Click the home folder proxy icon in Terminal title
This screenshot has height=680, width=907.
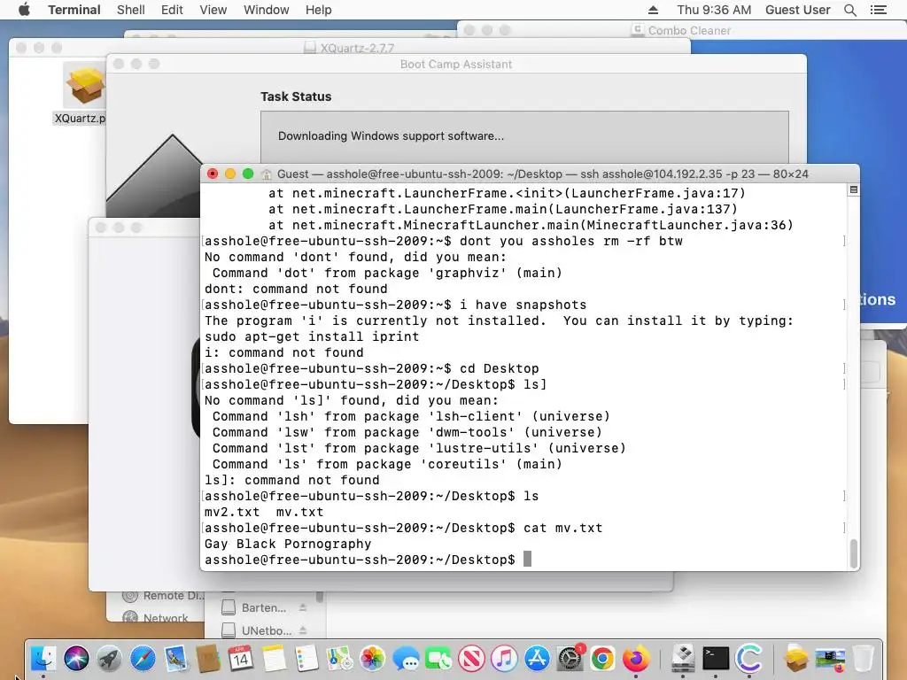point(266,174)
